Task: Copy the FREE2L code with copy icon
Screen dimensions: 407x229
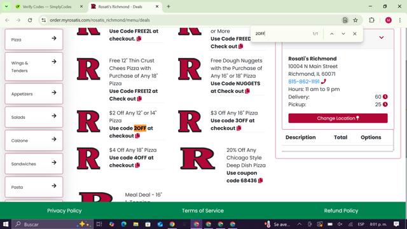Action: click(139, 39)
